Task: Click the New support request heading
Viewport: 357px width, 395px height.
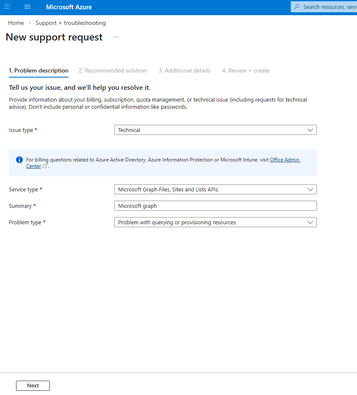Action: pos(54,37)
